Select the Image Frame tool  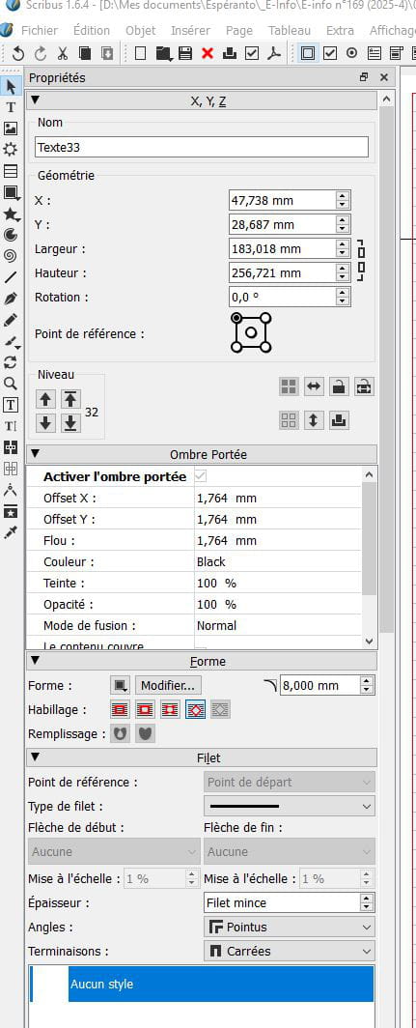(11, 128)
